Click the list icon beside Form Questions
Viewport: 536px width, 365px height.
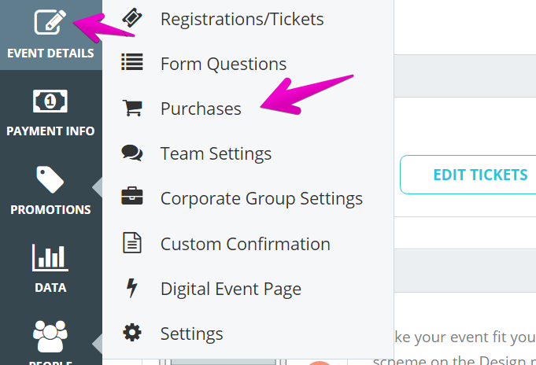pyautogui.click(x=132, y=62)
